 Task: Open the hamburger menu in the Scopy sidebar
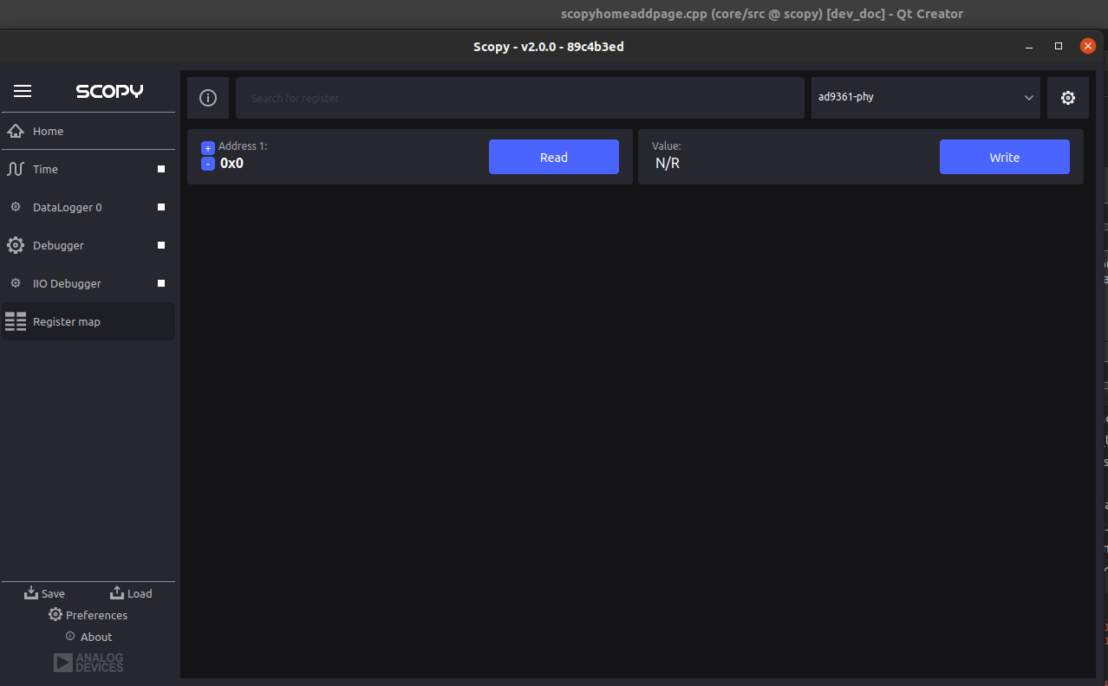(23, 91)
